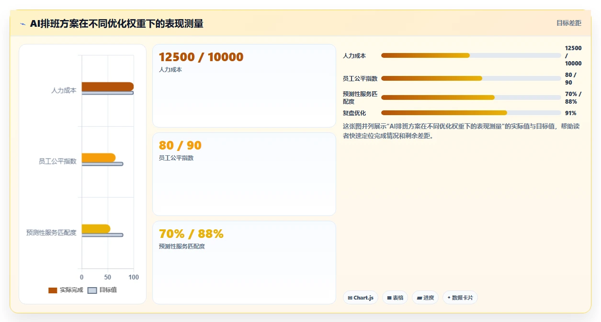Click the 员工公平指数 progress bar
The width and height of the screenshot is (601, 322).
(x=471, y=78)
